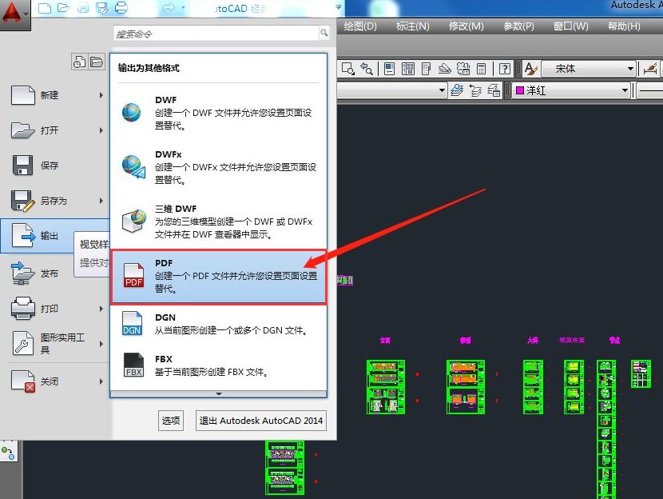663x499 pixels.
Task: Expand the 新建 submenu arrow
Action: coord(101,95)
